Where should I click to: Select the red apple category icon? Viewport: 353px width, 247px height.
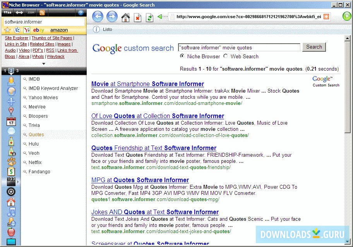11,232
